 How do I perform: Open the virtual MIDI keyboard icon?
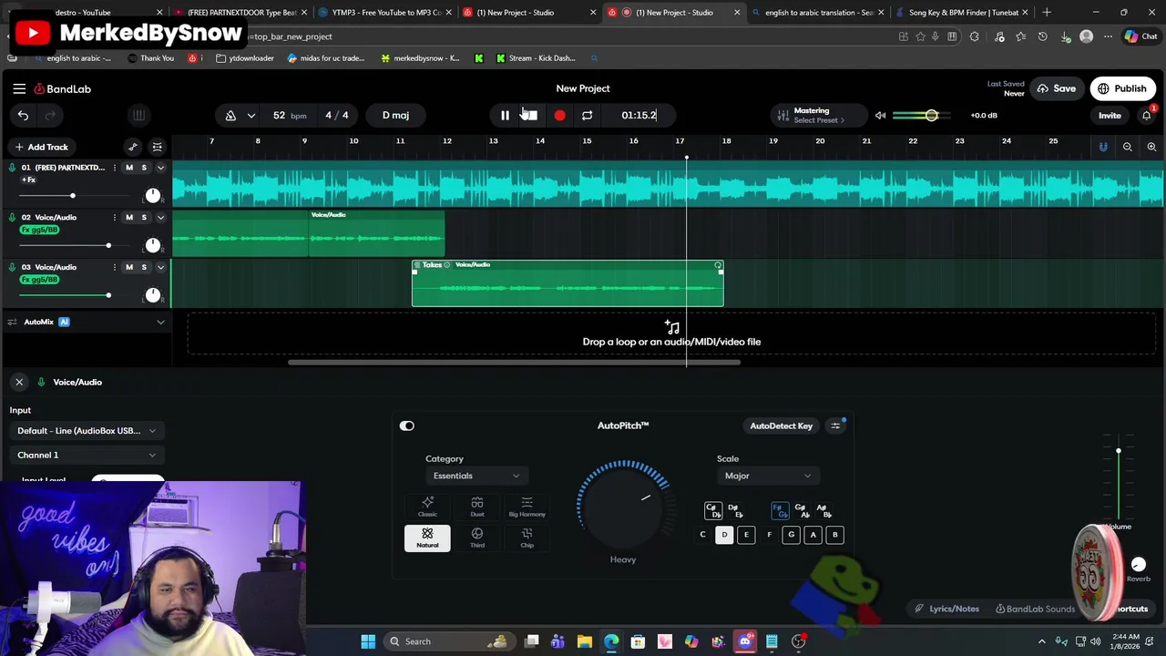pyautogui.click(x=138, y=115)
